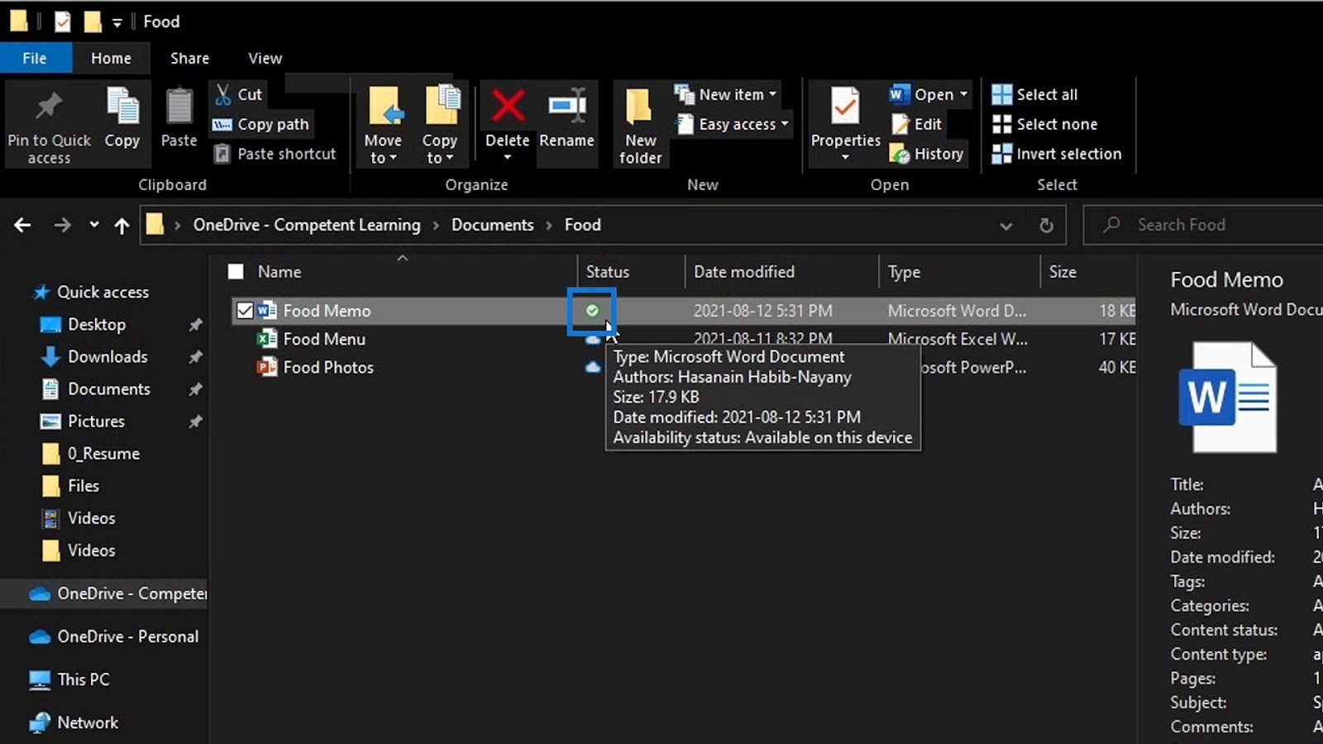Switch to the Share ribbon tab
The image size is (1323, 744).
point(189,58)
